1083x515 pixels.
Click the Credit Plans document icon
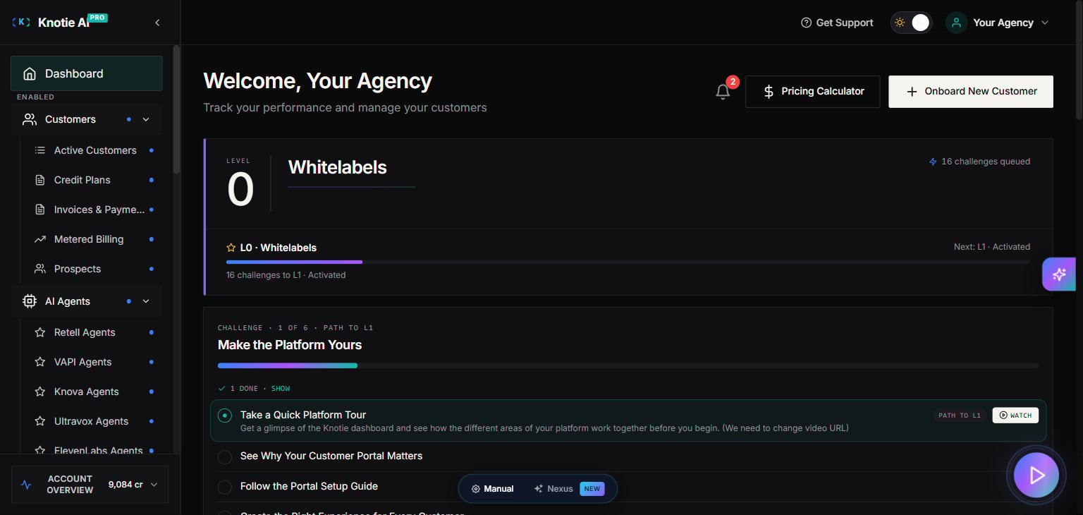click(40, 180)
